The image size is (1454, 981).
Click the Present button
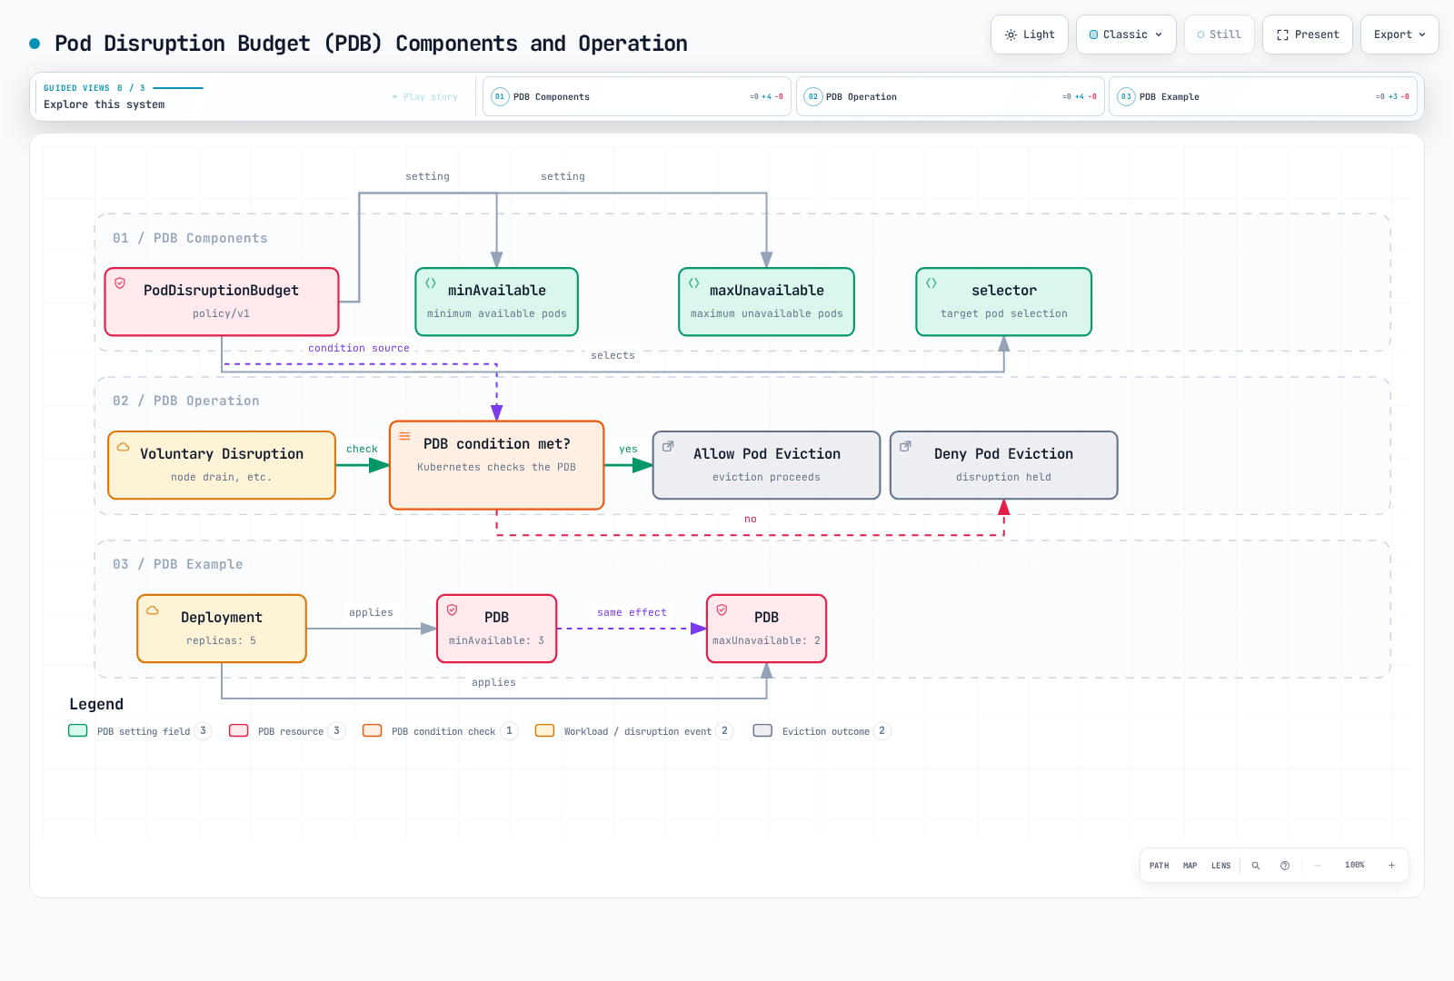tap(1308, 35)
